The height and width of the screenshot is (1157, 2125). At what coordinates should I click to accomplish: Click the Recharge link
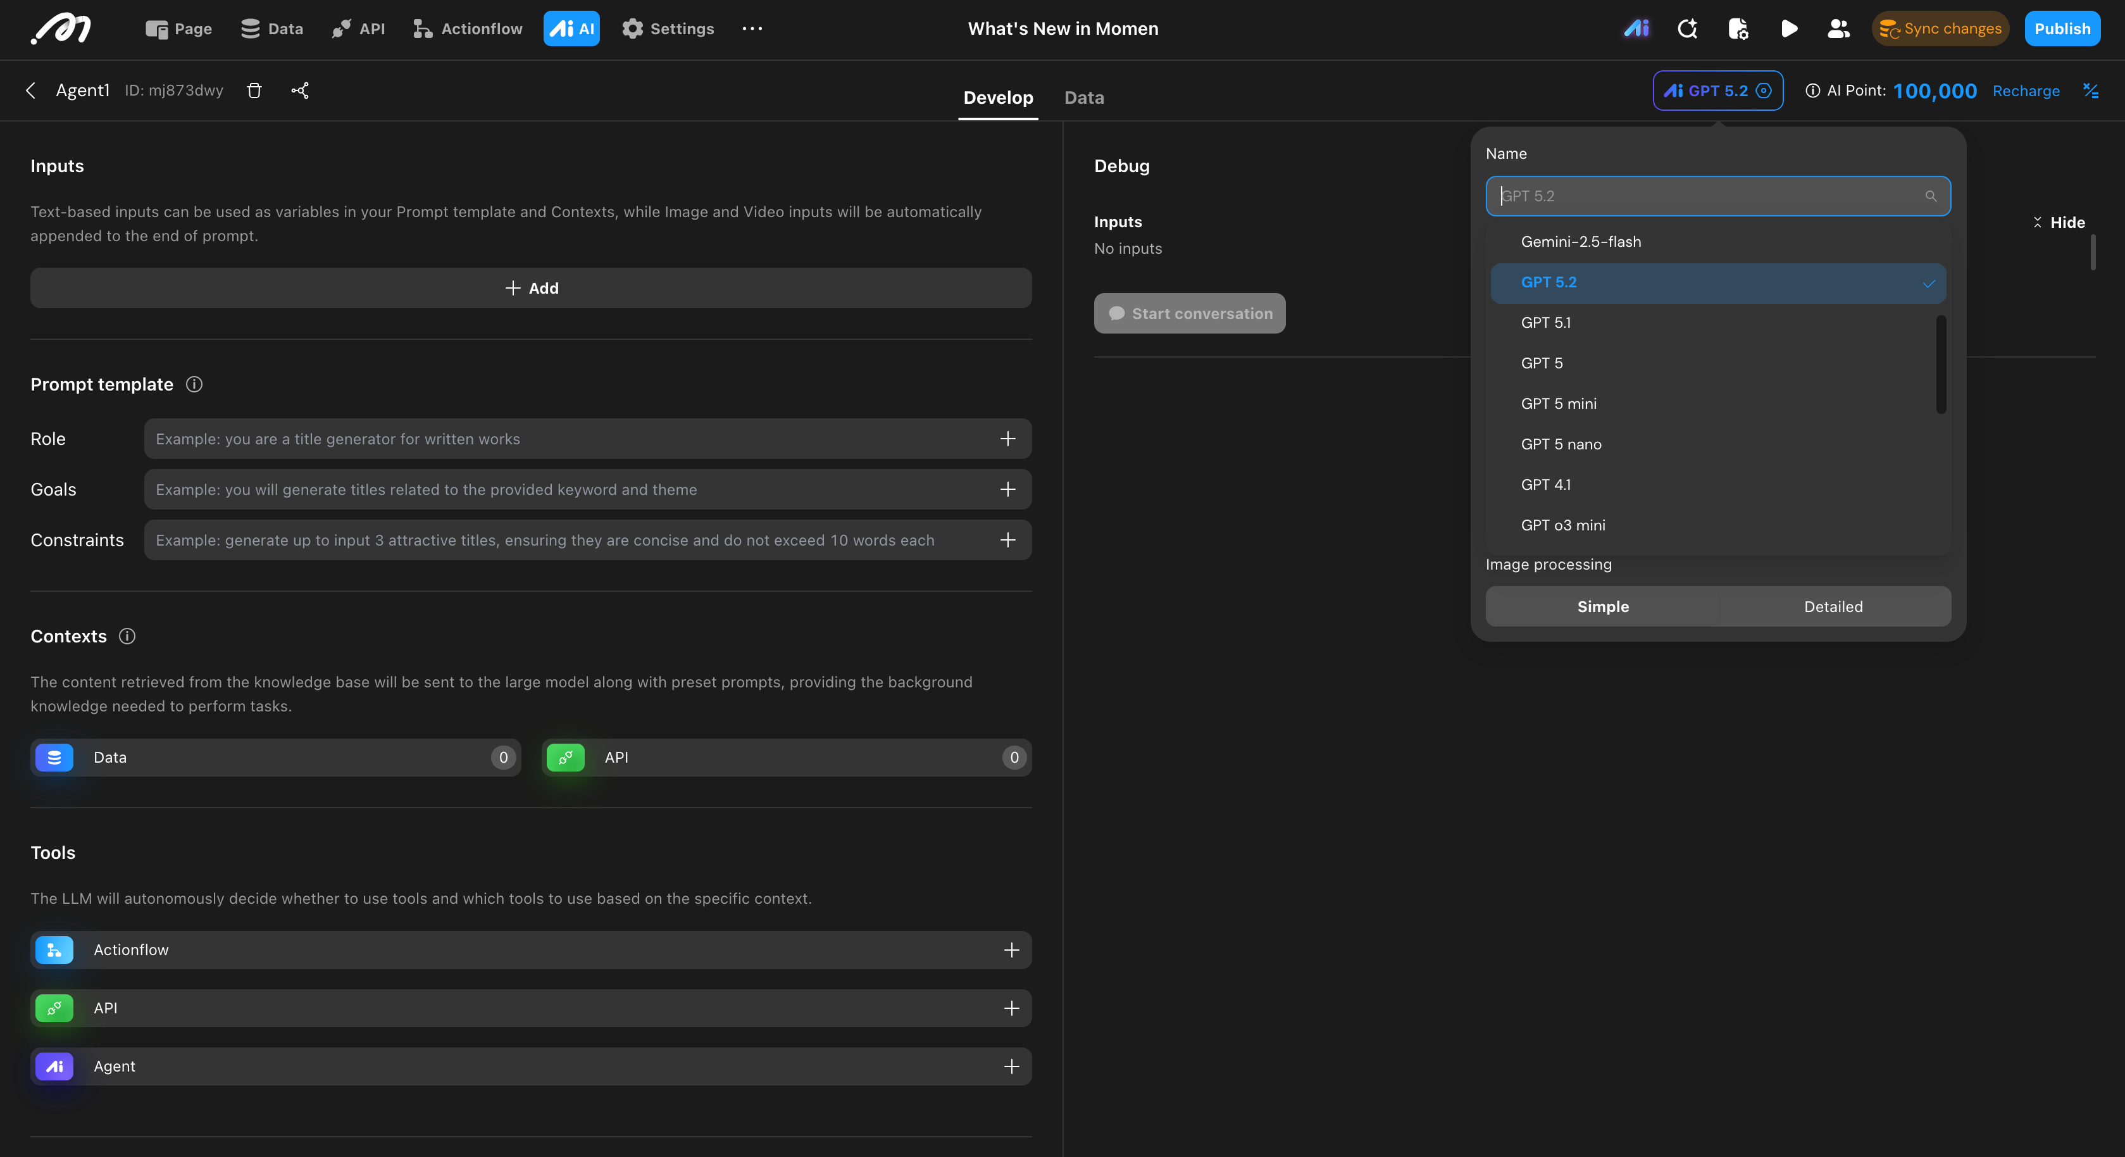coord(2025,91)
